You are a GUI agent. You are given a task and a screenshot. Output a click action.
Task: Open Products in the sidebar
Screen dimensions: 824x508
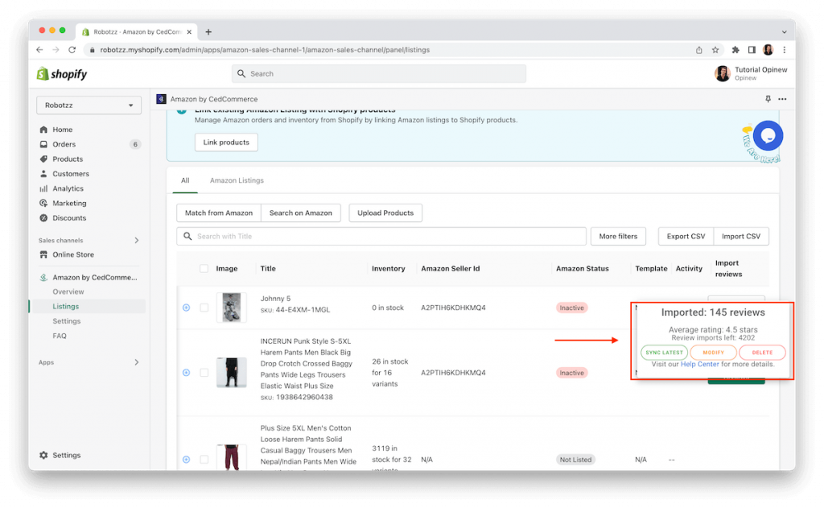(x=68, y=159)
